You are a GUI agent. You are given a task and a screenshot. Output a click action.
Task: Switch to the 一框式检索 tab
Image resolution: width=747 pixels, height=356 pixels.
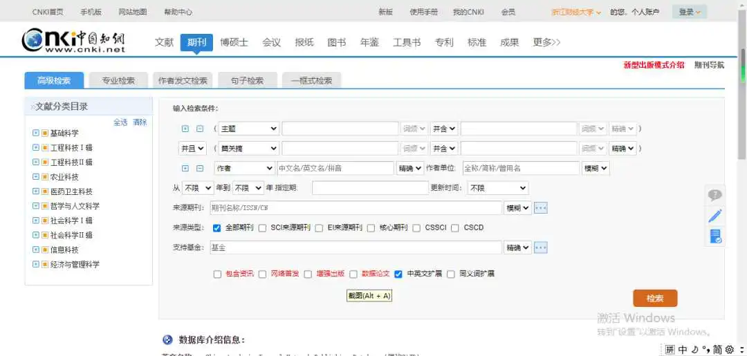[x=311, y=80]
